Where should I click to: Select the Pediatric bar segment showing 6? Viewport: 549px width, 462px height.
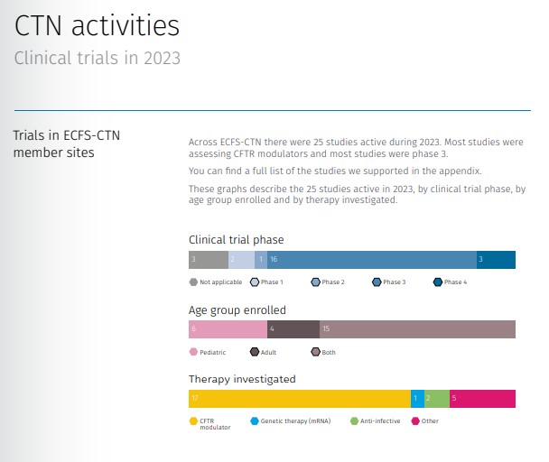tap(228, 328)
